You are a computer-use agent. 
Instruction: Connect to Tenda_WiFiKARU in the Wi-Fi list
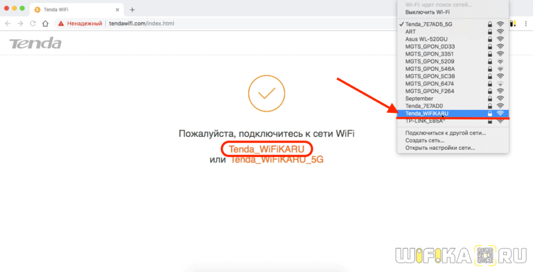tap(453, 113)
